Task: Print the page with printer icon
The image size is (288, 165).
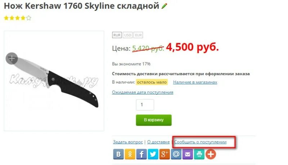Action: click(x=199, y=154)
